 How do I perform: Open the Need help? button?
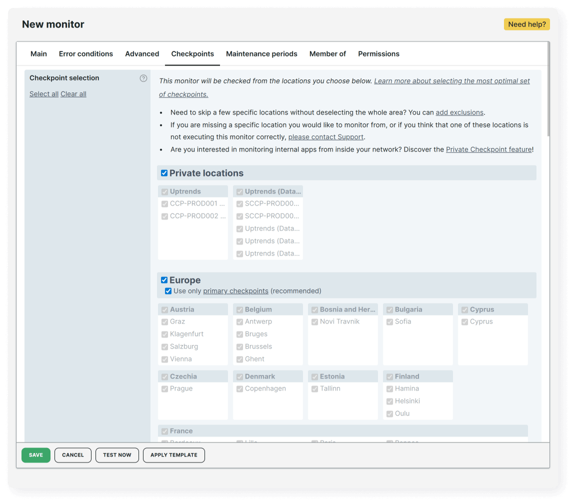(x=526, y=24)
